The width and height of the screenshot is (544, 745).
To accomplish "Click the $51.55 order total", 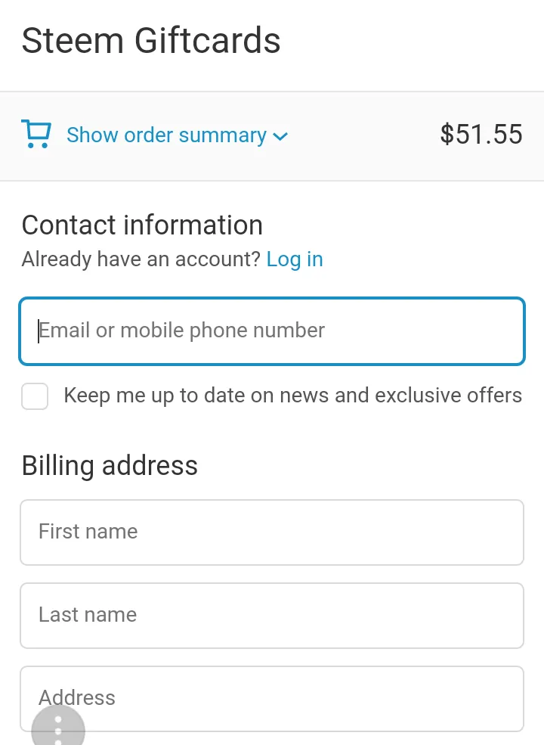I will click(x=481, y=134).
